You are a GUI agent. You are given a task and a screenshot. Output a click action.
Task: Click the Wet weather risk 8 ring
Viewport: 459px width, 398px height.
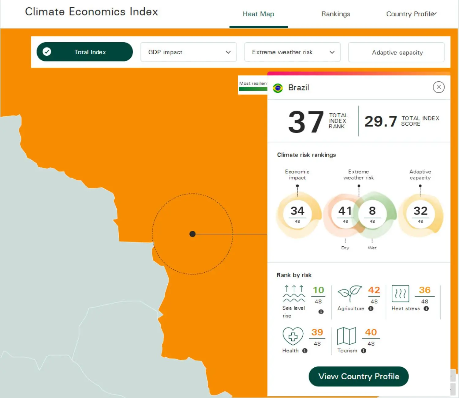tap(372, 215)
